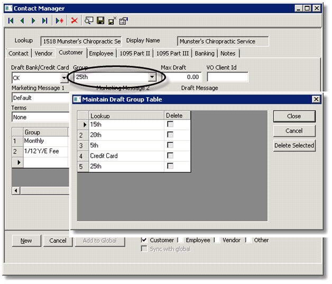The image size is (332, 284).
Task: Click the Display Name field
Action: 223,41
